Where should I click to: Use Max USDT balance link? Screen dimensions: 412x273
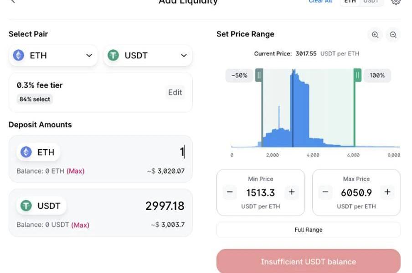pyautogui.click(x=80, y=225)
